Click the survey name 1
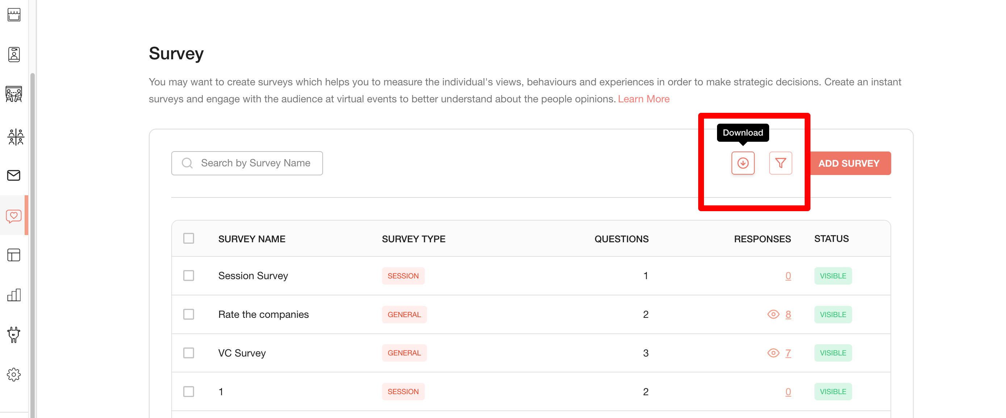1006x418 pixels. coord(221,392)
